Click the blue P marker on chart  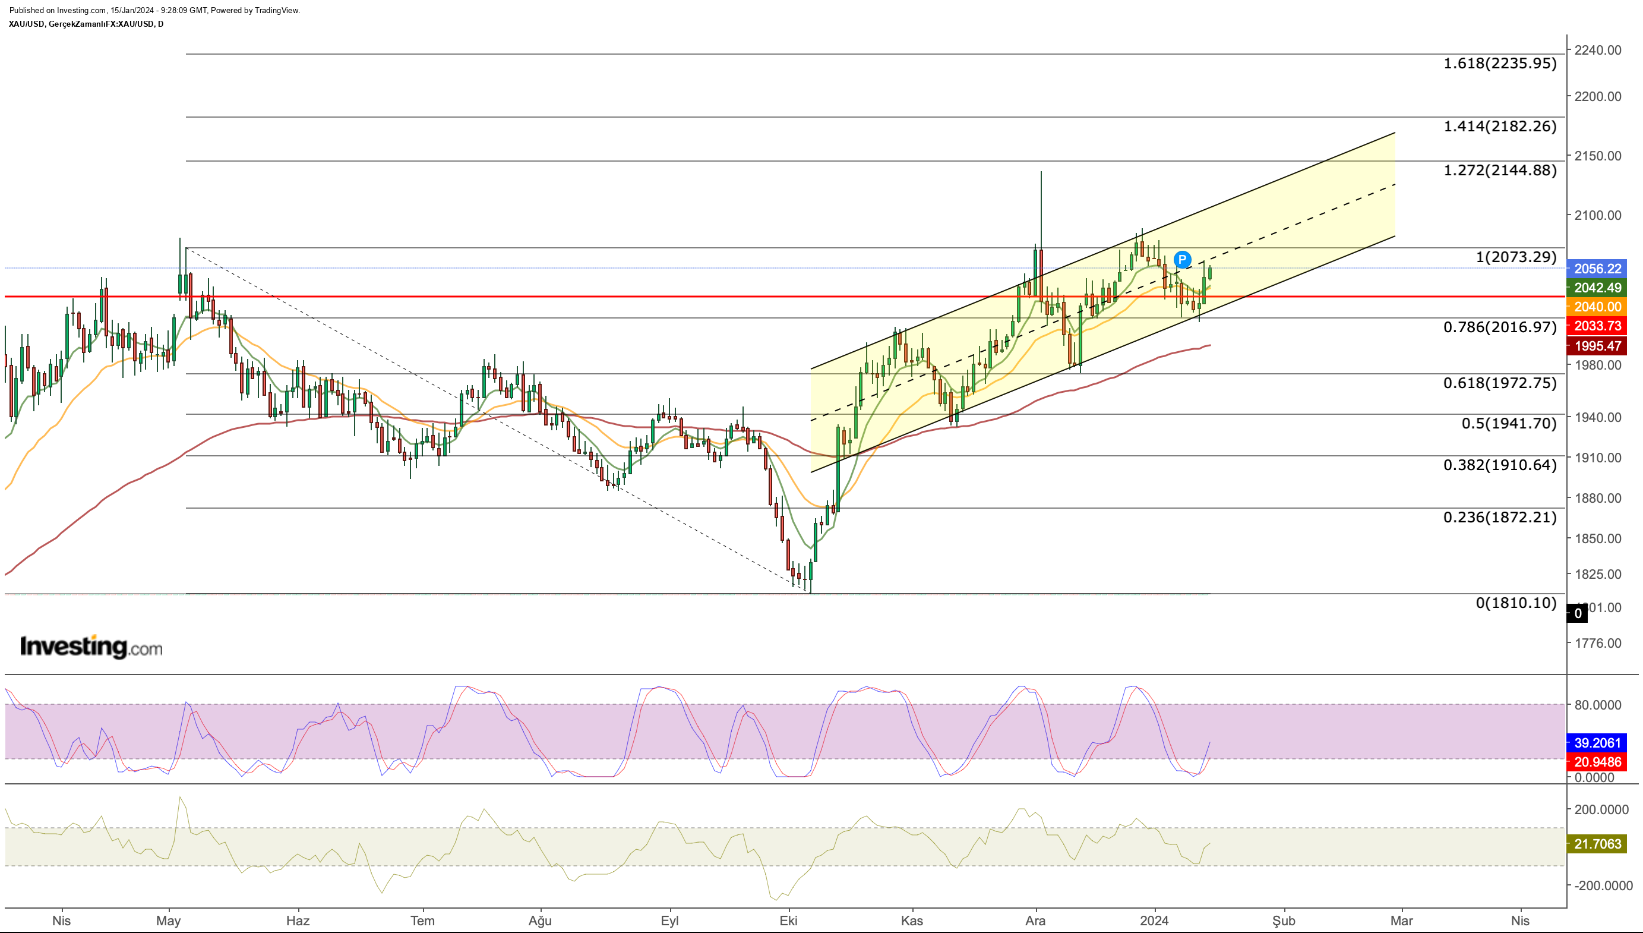[1182, 260]
